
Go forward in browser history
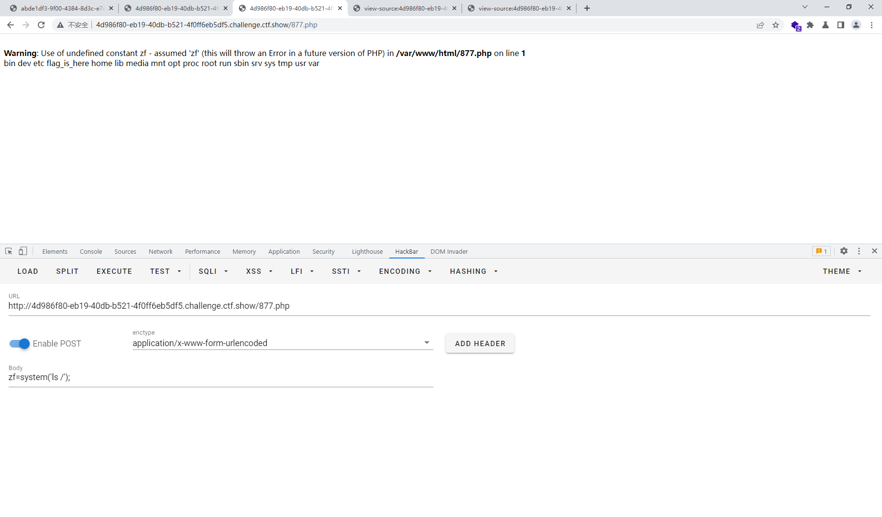26,25
